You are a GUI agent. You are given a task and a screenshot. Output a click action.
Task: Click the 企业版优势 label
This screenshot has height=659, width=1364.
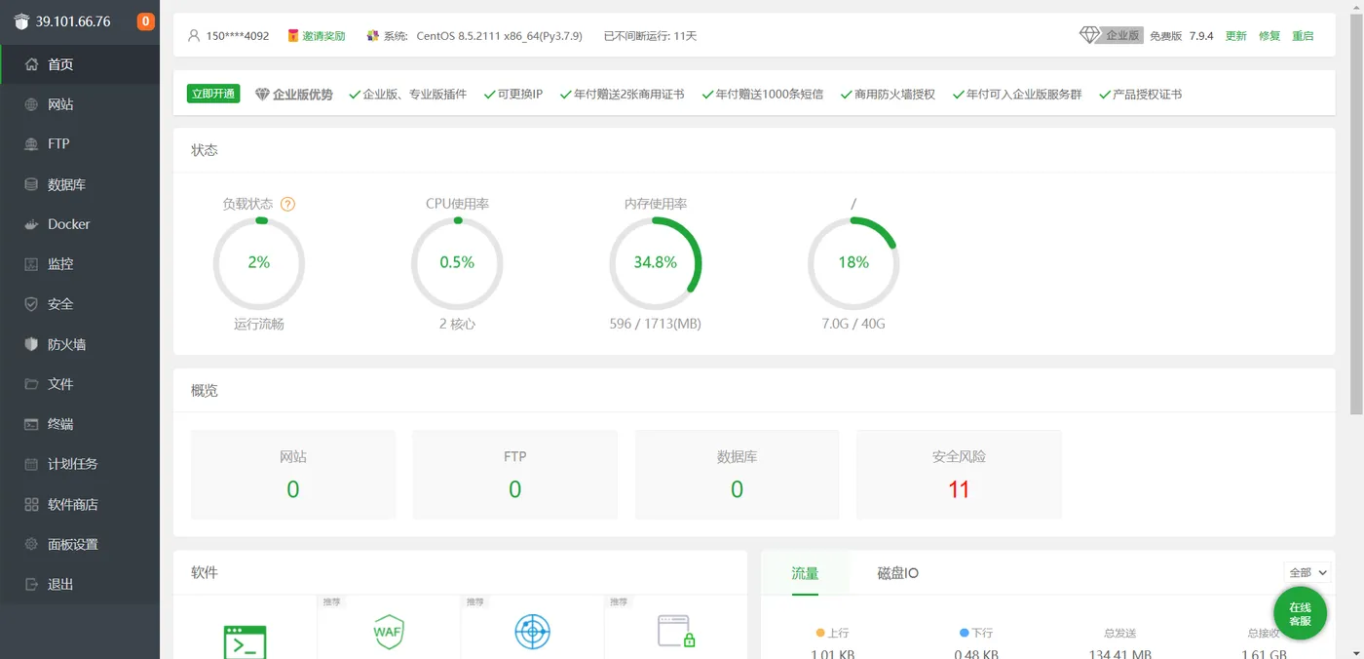tap(302, 95)
